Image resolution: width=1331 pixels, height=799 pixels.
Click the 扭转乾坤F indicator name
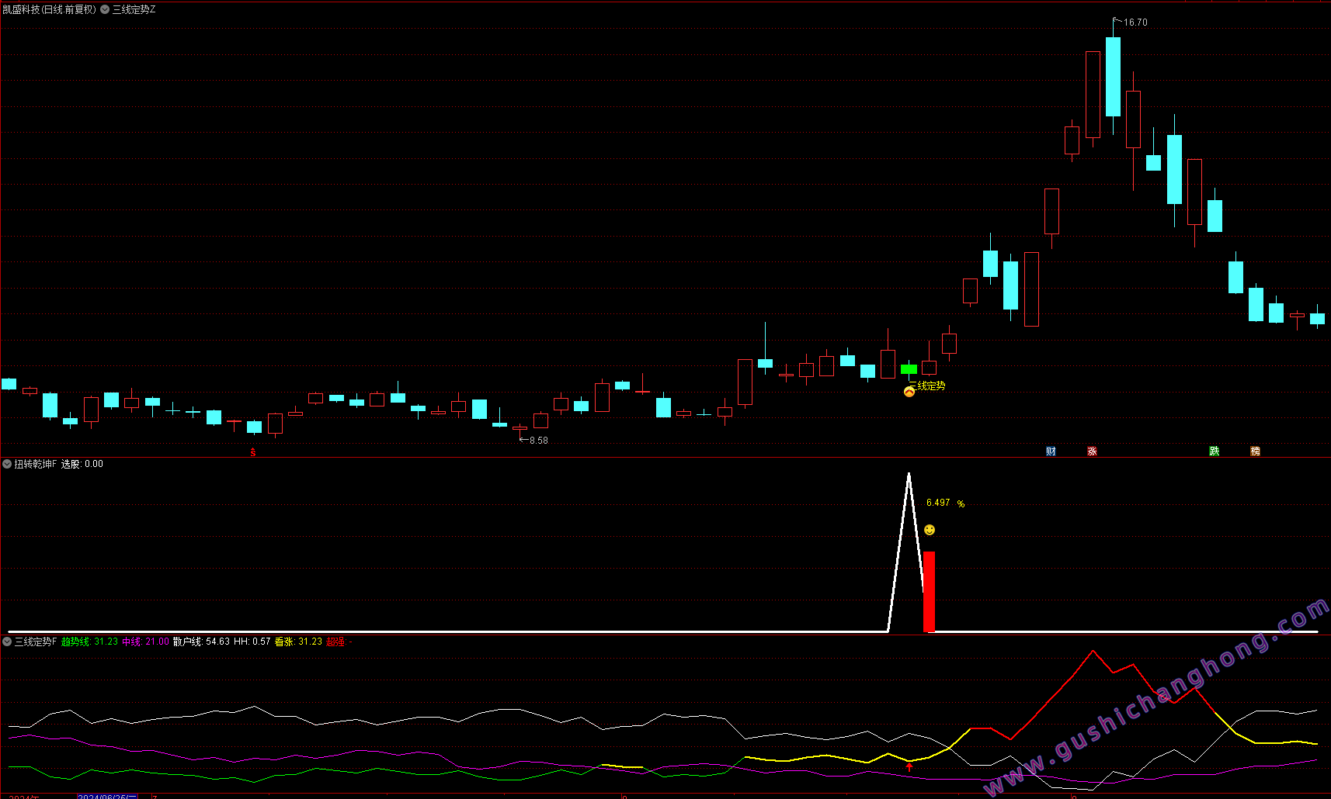36,464
